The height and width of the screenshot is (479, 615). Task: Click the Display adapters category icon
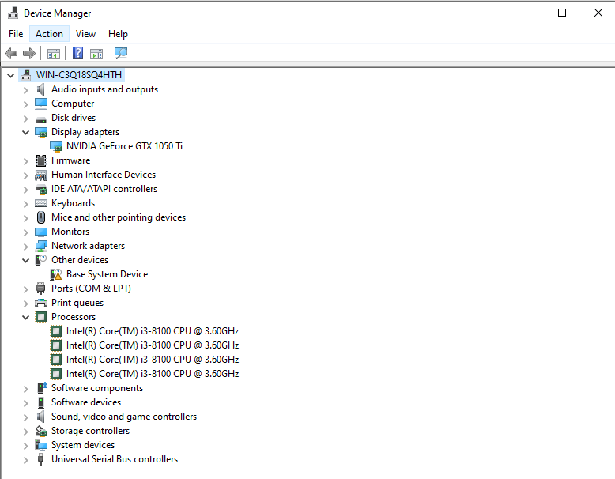[x=41, y=132]
